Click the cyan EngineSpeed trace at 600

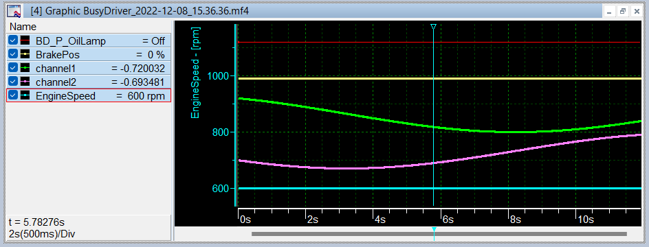tap(439, 189)
